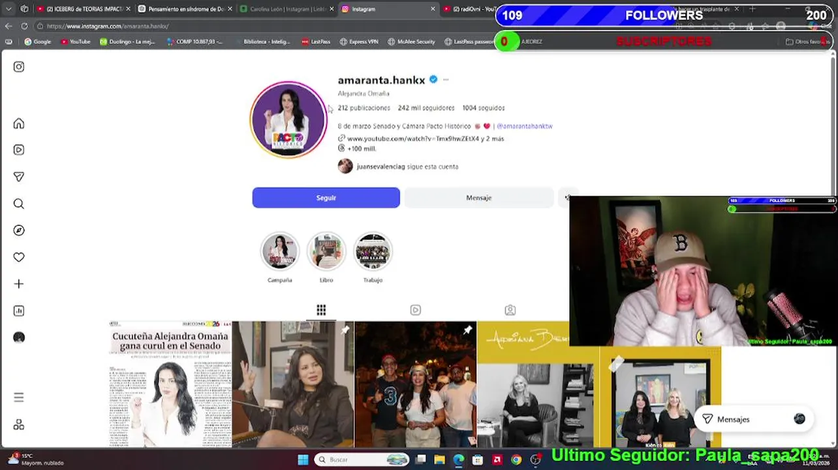
Task: Open the 242 mil seguidores list
Action: click(426, 108)
